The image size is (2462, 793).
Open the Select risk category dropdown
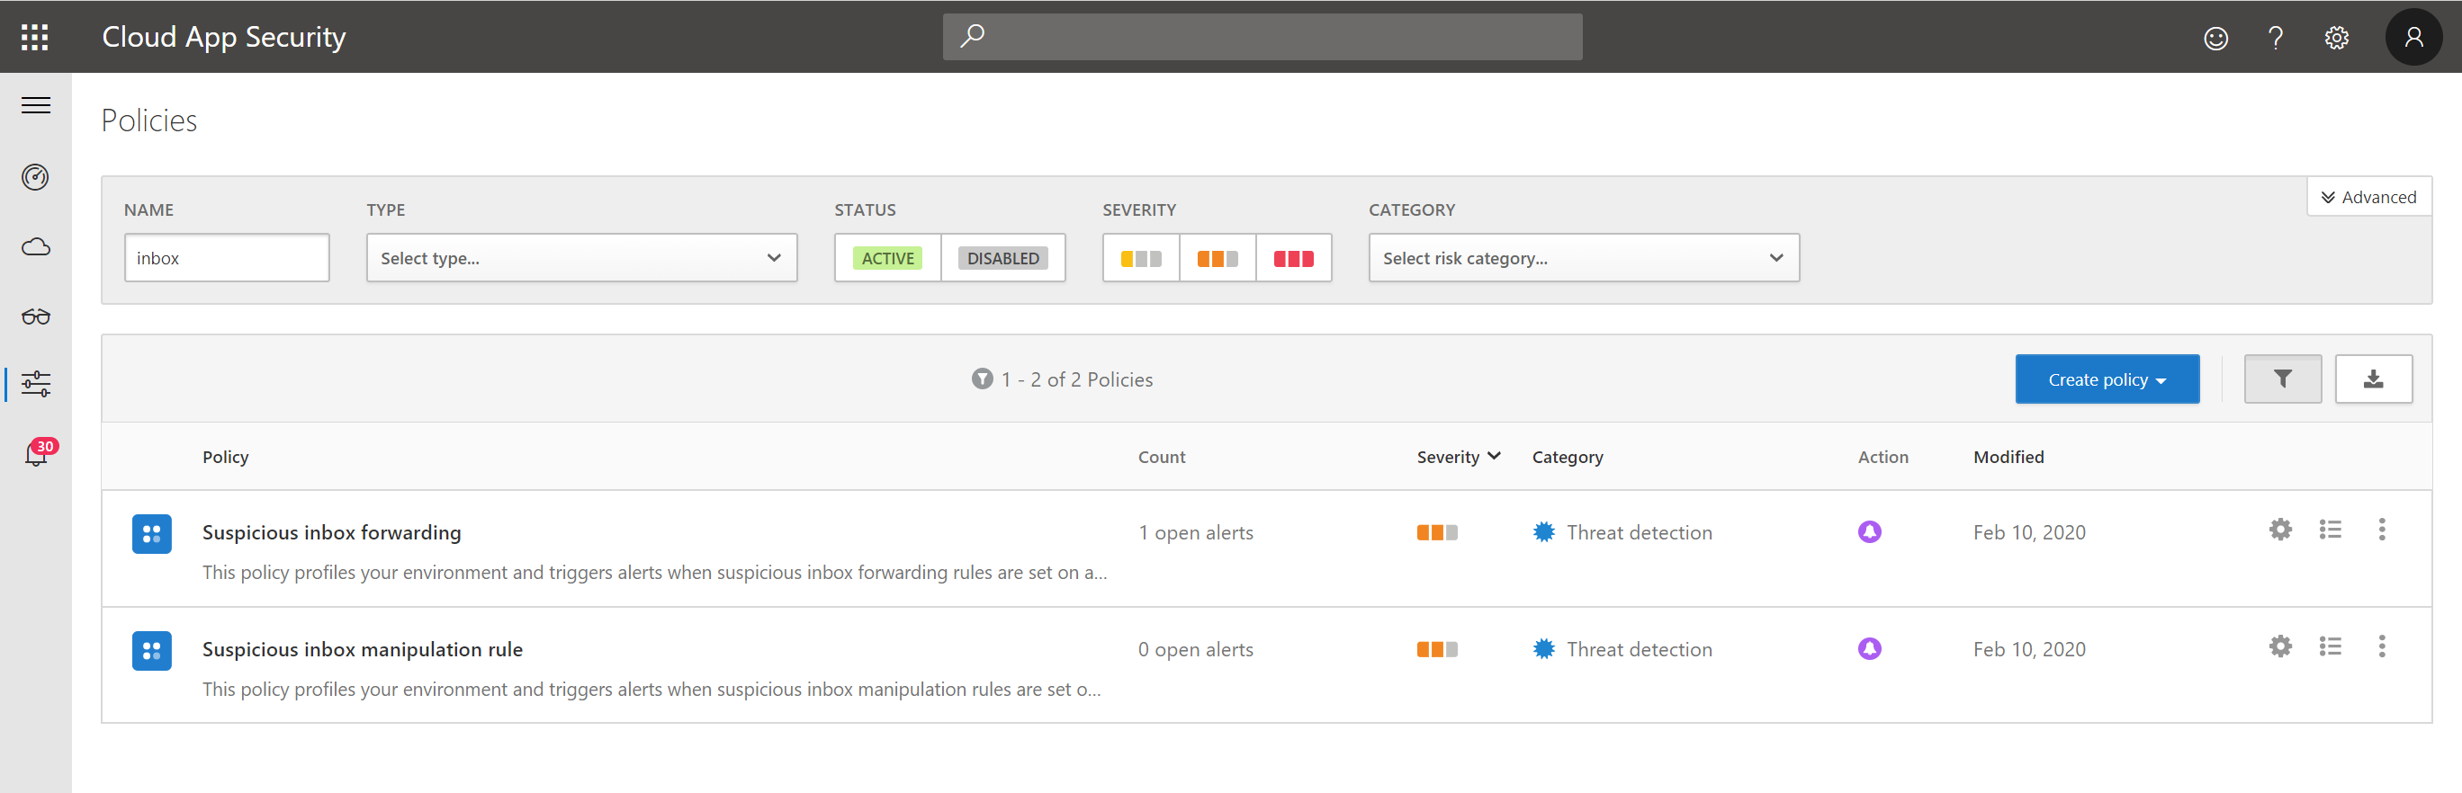tap(1583, 258)
